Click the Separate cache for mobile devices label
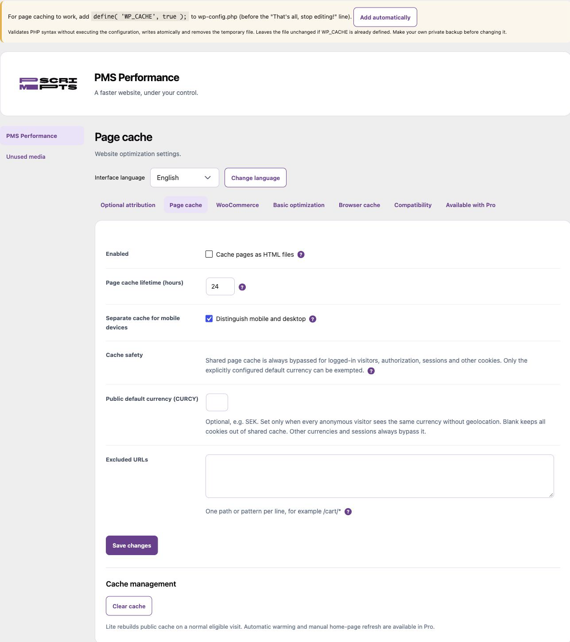 143,323
